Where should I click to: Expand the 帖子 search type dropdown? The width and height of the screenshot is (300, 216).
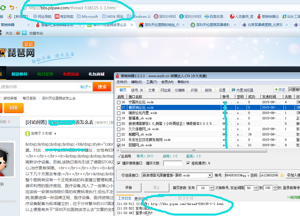[x=86, y=87]
